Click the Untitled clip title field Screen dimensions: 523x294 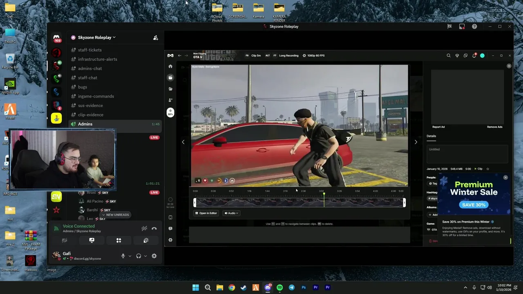pyautogui.click(x=467, y=154)
